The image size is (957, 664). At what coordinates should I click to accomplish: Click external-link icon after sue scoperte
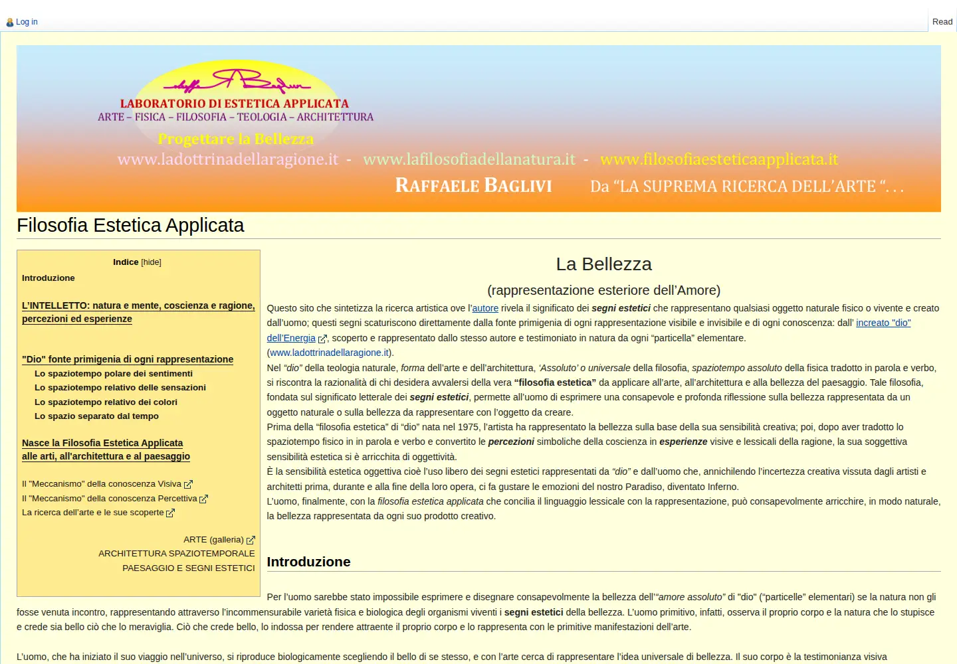point(170,513)
